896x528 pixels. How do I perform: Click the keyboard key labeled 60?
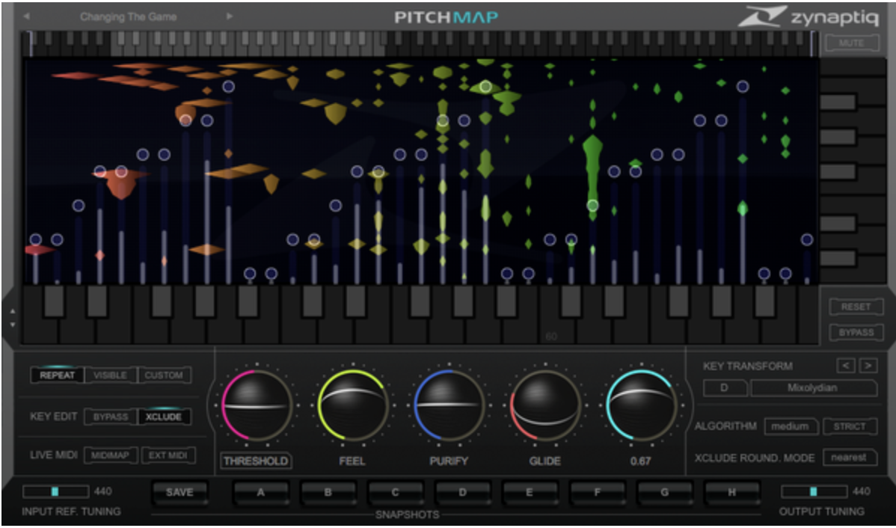[551, 331]
